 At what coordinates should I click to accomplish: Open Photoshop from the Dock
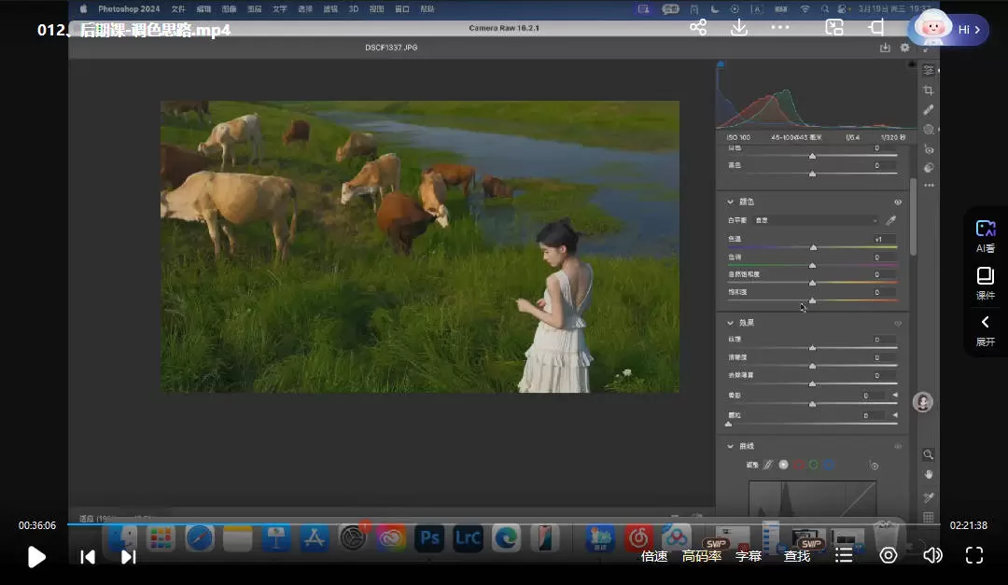[x=429, y=537]
